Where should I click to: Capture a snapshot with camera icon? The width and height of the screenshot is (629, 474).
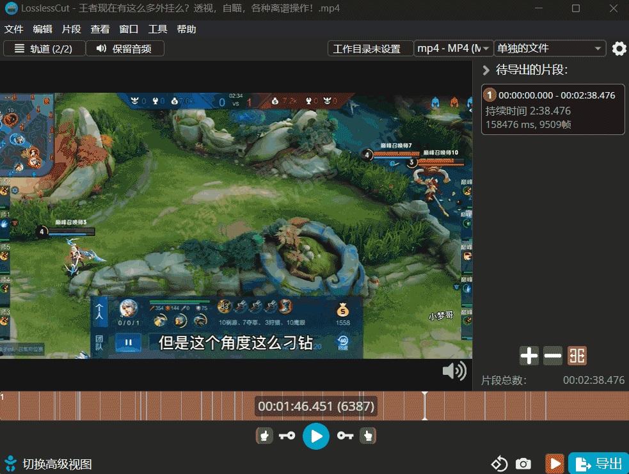point(523,464)
